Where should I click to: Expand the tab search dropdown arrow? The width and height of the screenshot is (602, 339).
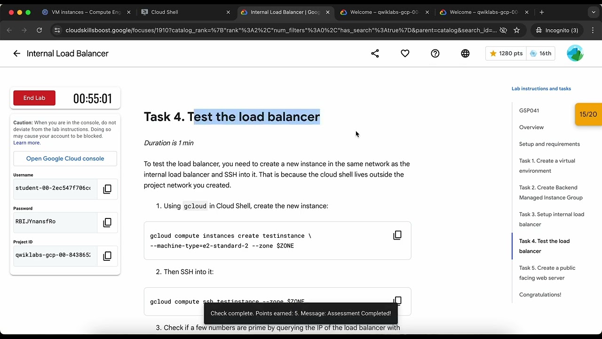594,12
